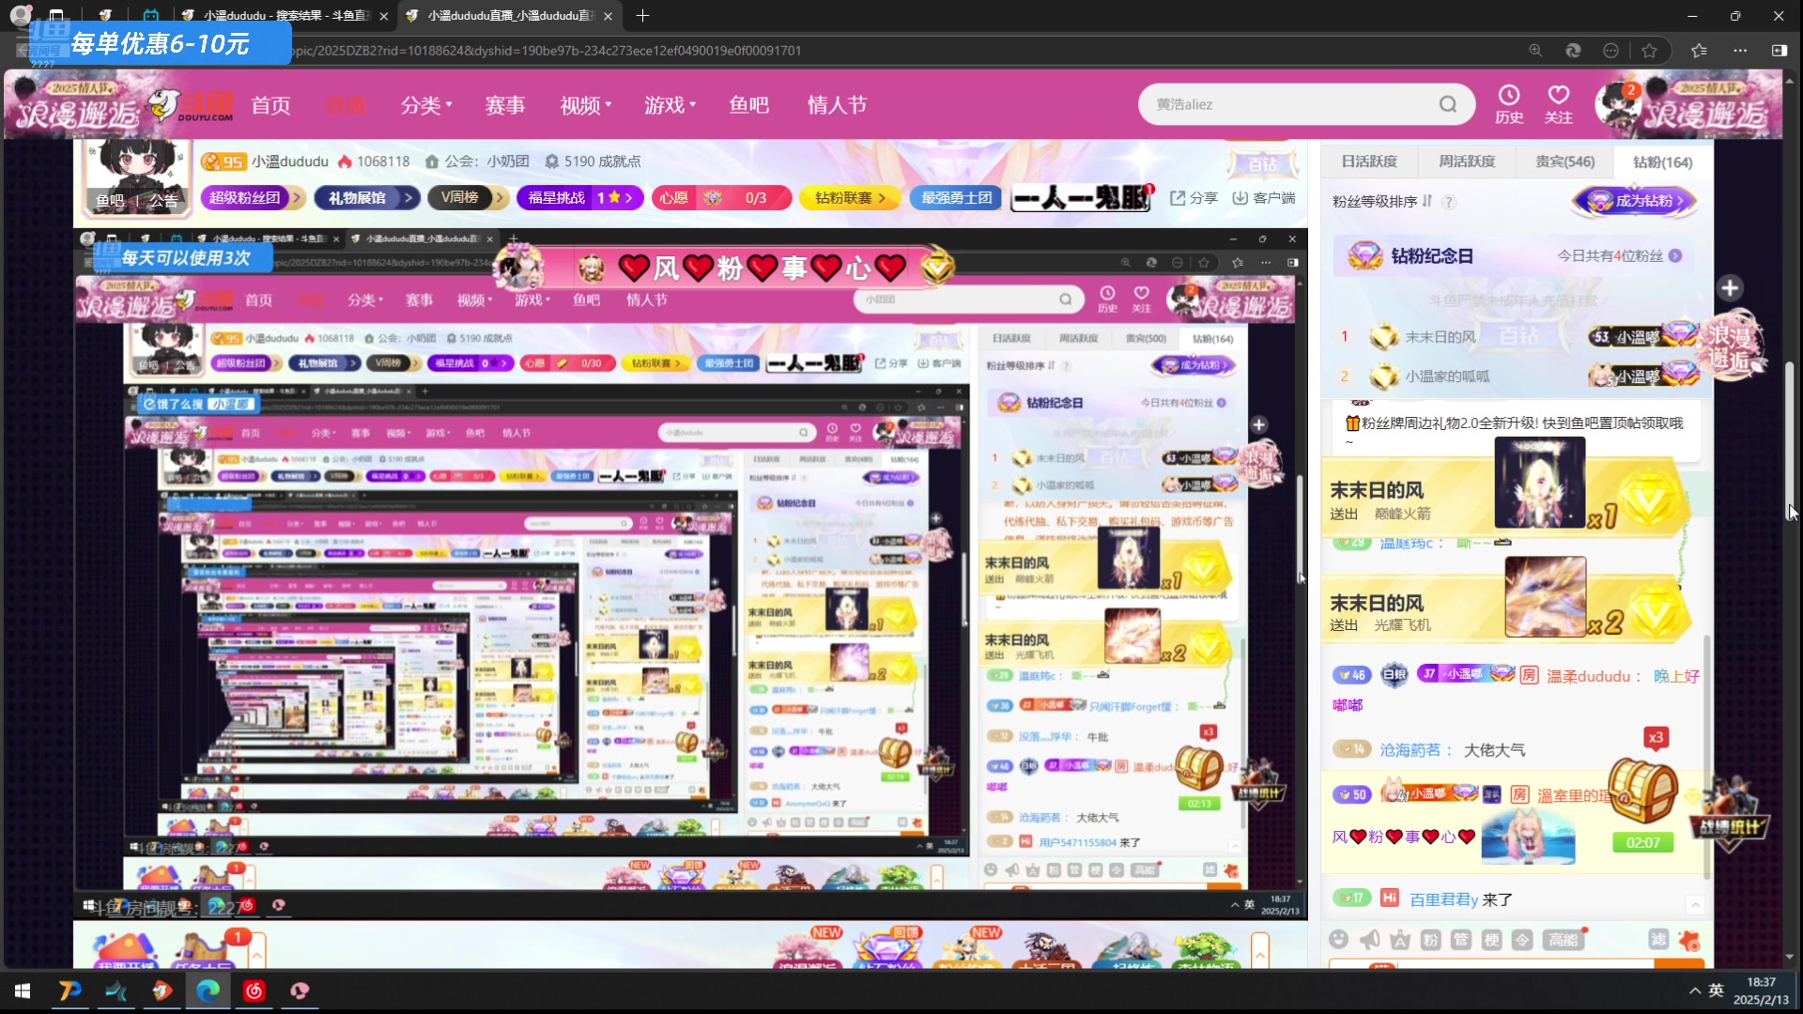Open the Windows Start menu

click(x=23, y=991)
